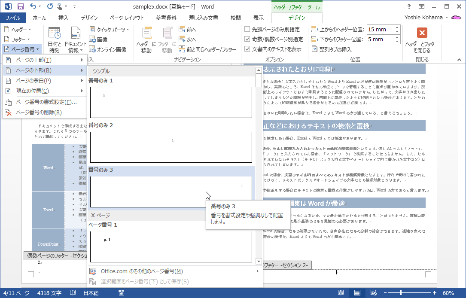Expand ページの下部 submenu
Screen dimensions: 466x298
[x=45, y=70]
